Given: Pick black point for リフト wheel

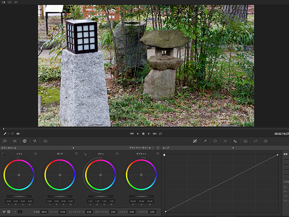Looking at the screenshot, I should point(3,153).
